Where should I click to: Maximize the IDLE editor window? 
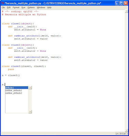point(121,3)
